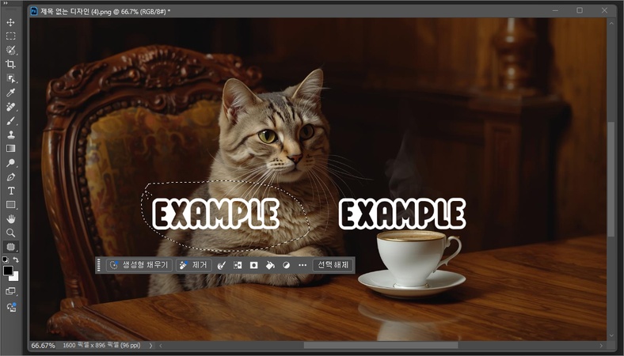Select the Horizontal Type tool

pyautogui.click(x=11, y=191)
